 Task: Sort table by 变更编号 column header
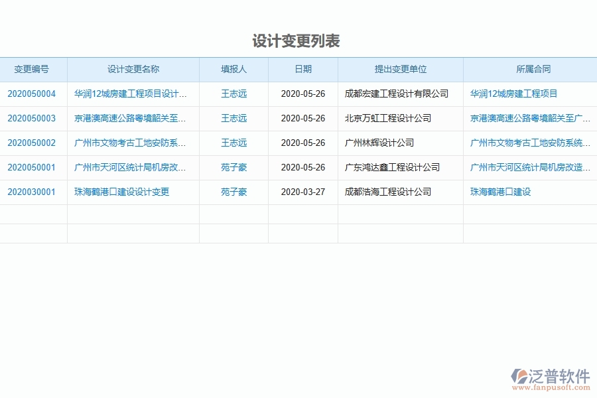tap(33, 69)
